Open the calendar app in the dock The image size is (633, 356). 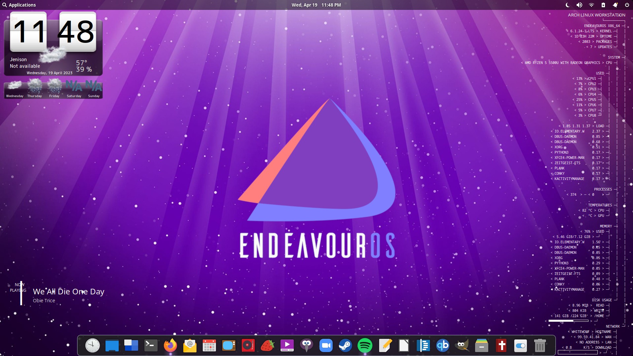coord(209,345)
